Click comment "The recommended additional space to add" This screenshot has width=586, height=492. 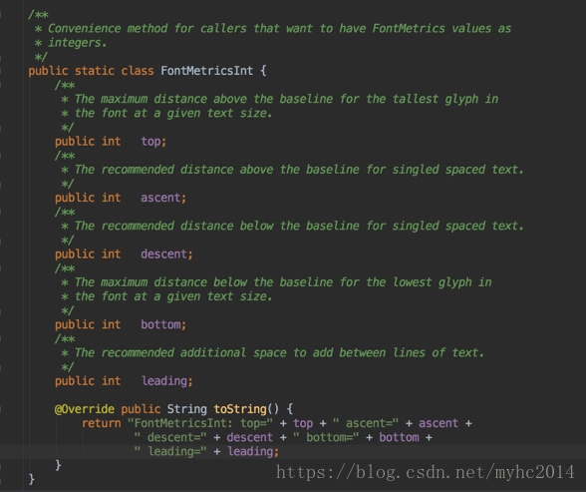pos(273,353)
